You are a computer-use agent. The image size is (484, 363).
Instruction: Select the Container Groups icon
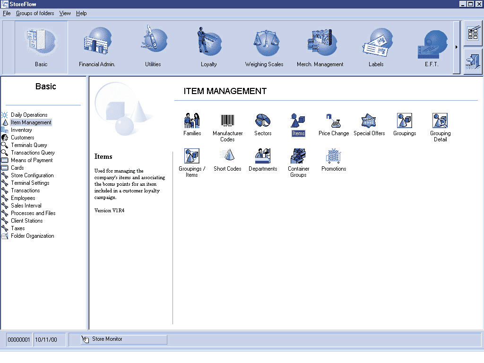click(x=298, y=156)
